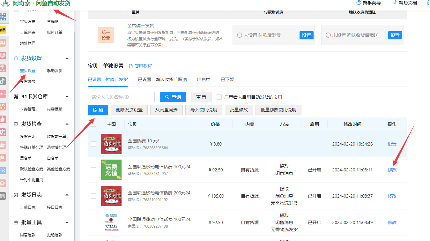The height and width of the screenshot is (241, 430).
Task: Select 未设置 付款后发货 radio button
Action: pyautogui.click(x=240, y=35)
